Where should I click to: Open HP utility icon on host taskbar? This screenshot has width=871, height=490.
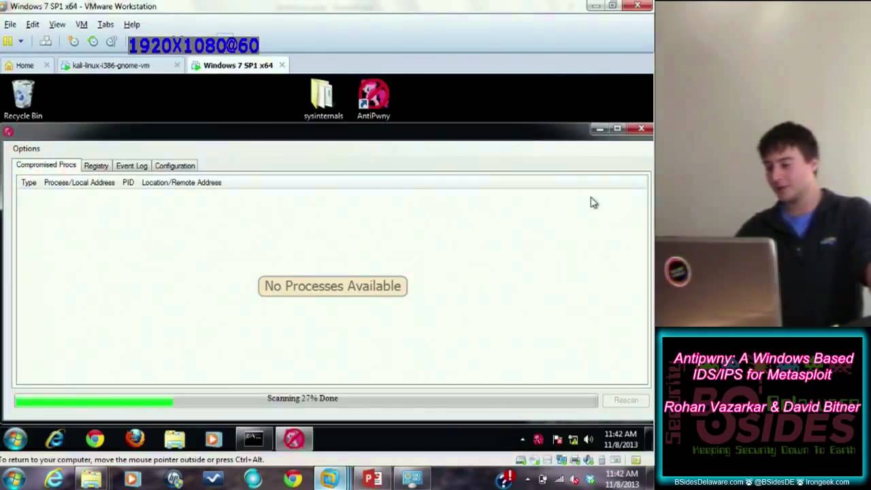[173, 479]
